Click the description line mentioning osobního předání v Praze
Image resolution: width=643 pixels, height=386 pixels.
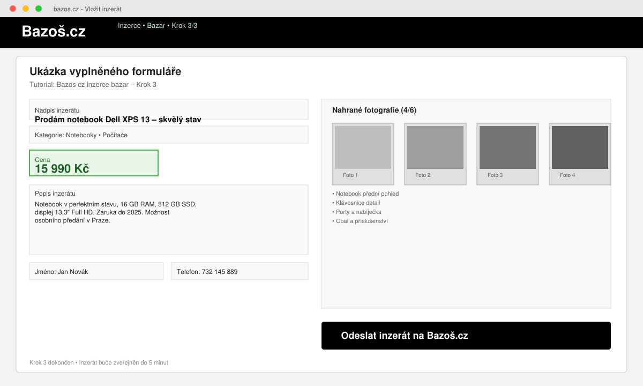click(x=72, y=220)
